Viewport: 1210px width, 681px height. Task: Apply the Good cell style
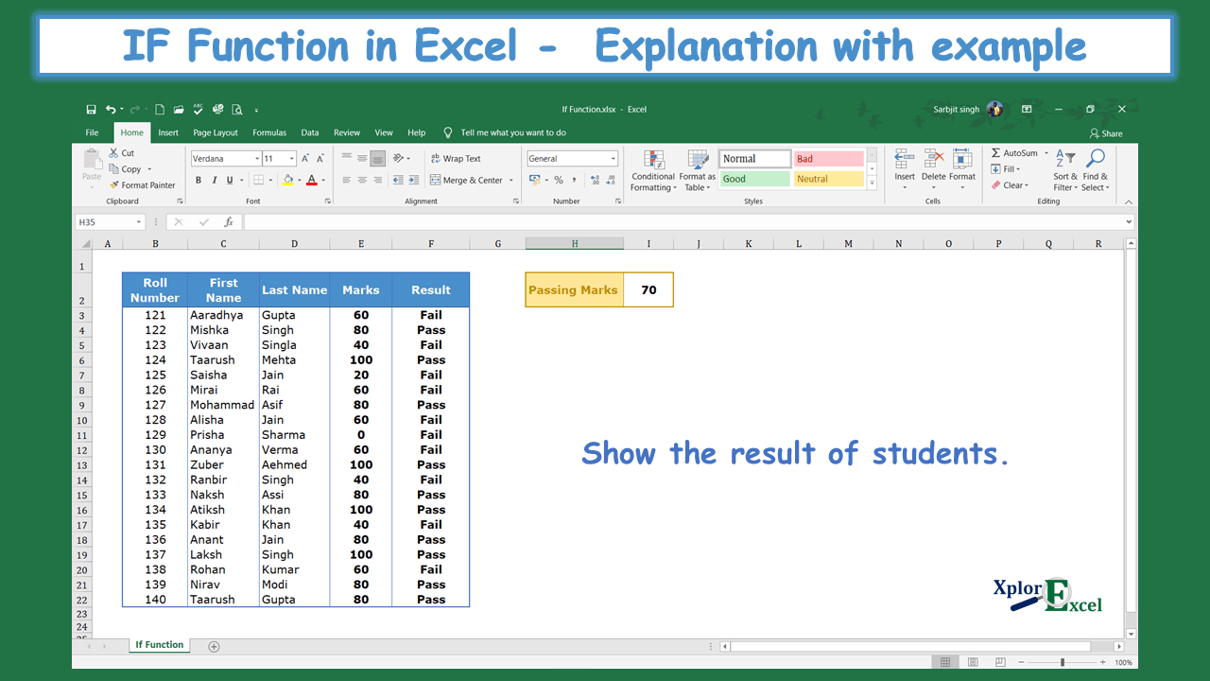(x=754, y=179)
